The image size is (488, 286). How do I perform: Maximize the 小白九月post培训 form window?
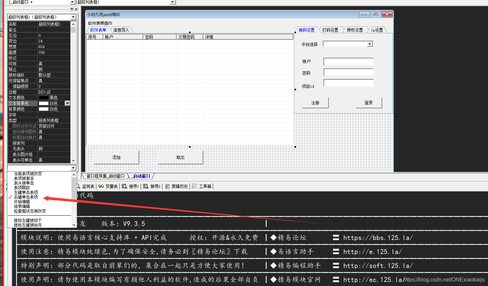pyautogui.click(x=376, y=14)
